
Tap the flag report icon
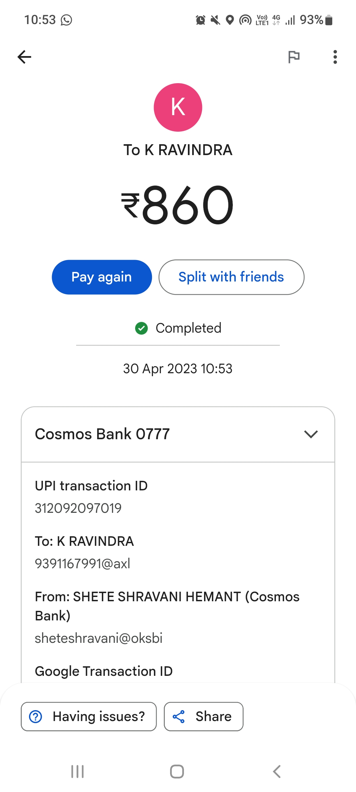point(294,57)
